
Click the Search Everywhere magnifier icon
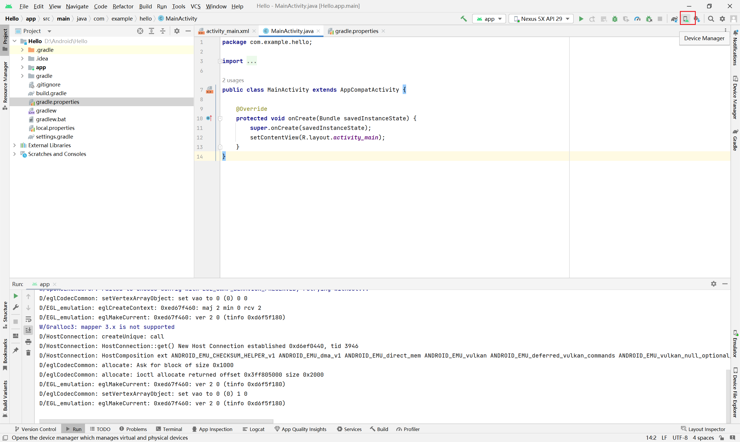click(x=711, y=19)
